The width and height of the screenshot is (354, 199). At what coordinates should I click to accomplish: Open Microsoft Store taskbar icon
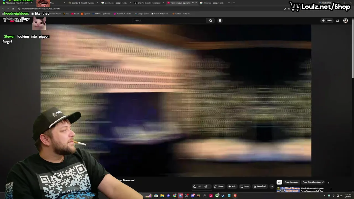click(x=156, y=196)
